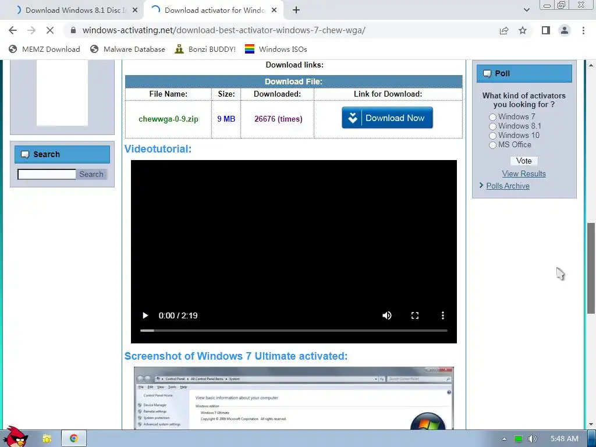Viewport: 596px width, 447px height.
Task: Click the 26676 (times) cell
Action: [x=278, y=119]
